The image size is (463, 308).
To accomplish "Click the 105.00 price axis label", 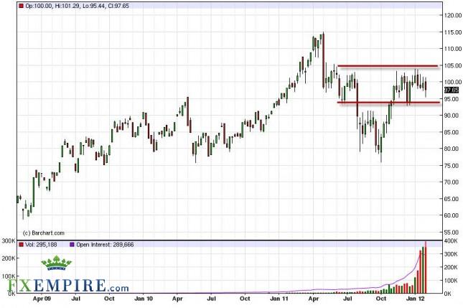I will (x=453, y=65).
